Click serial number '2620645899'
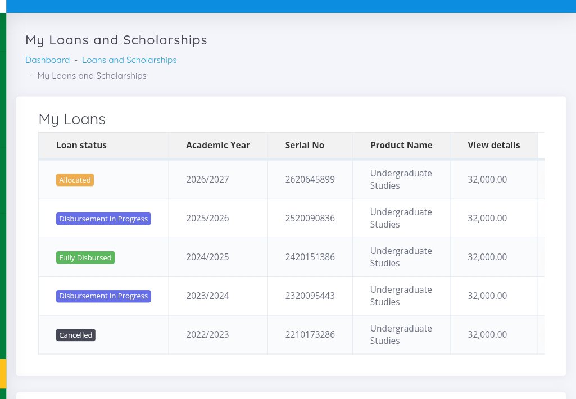This screenshot has width=576, height=399. click(x=310, y=179)
